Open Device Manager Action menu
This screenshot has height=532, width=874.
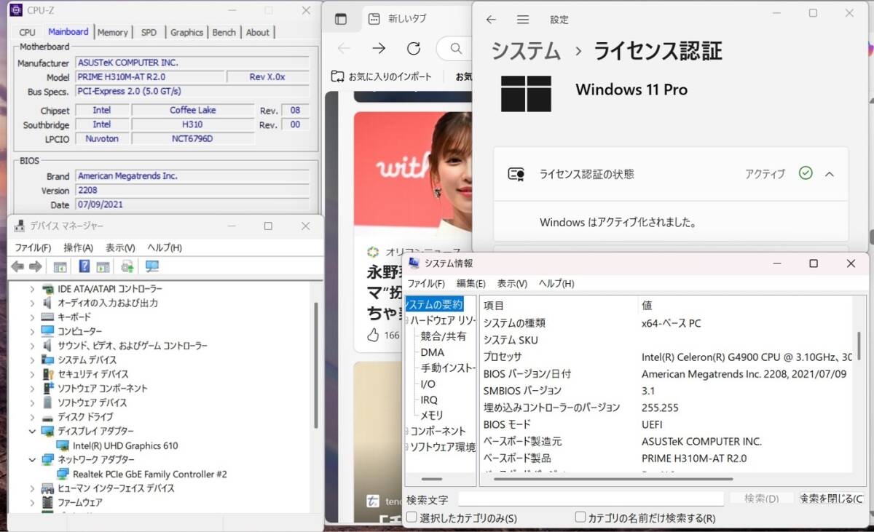(x=78, y=247)
